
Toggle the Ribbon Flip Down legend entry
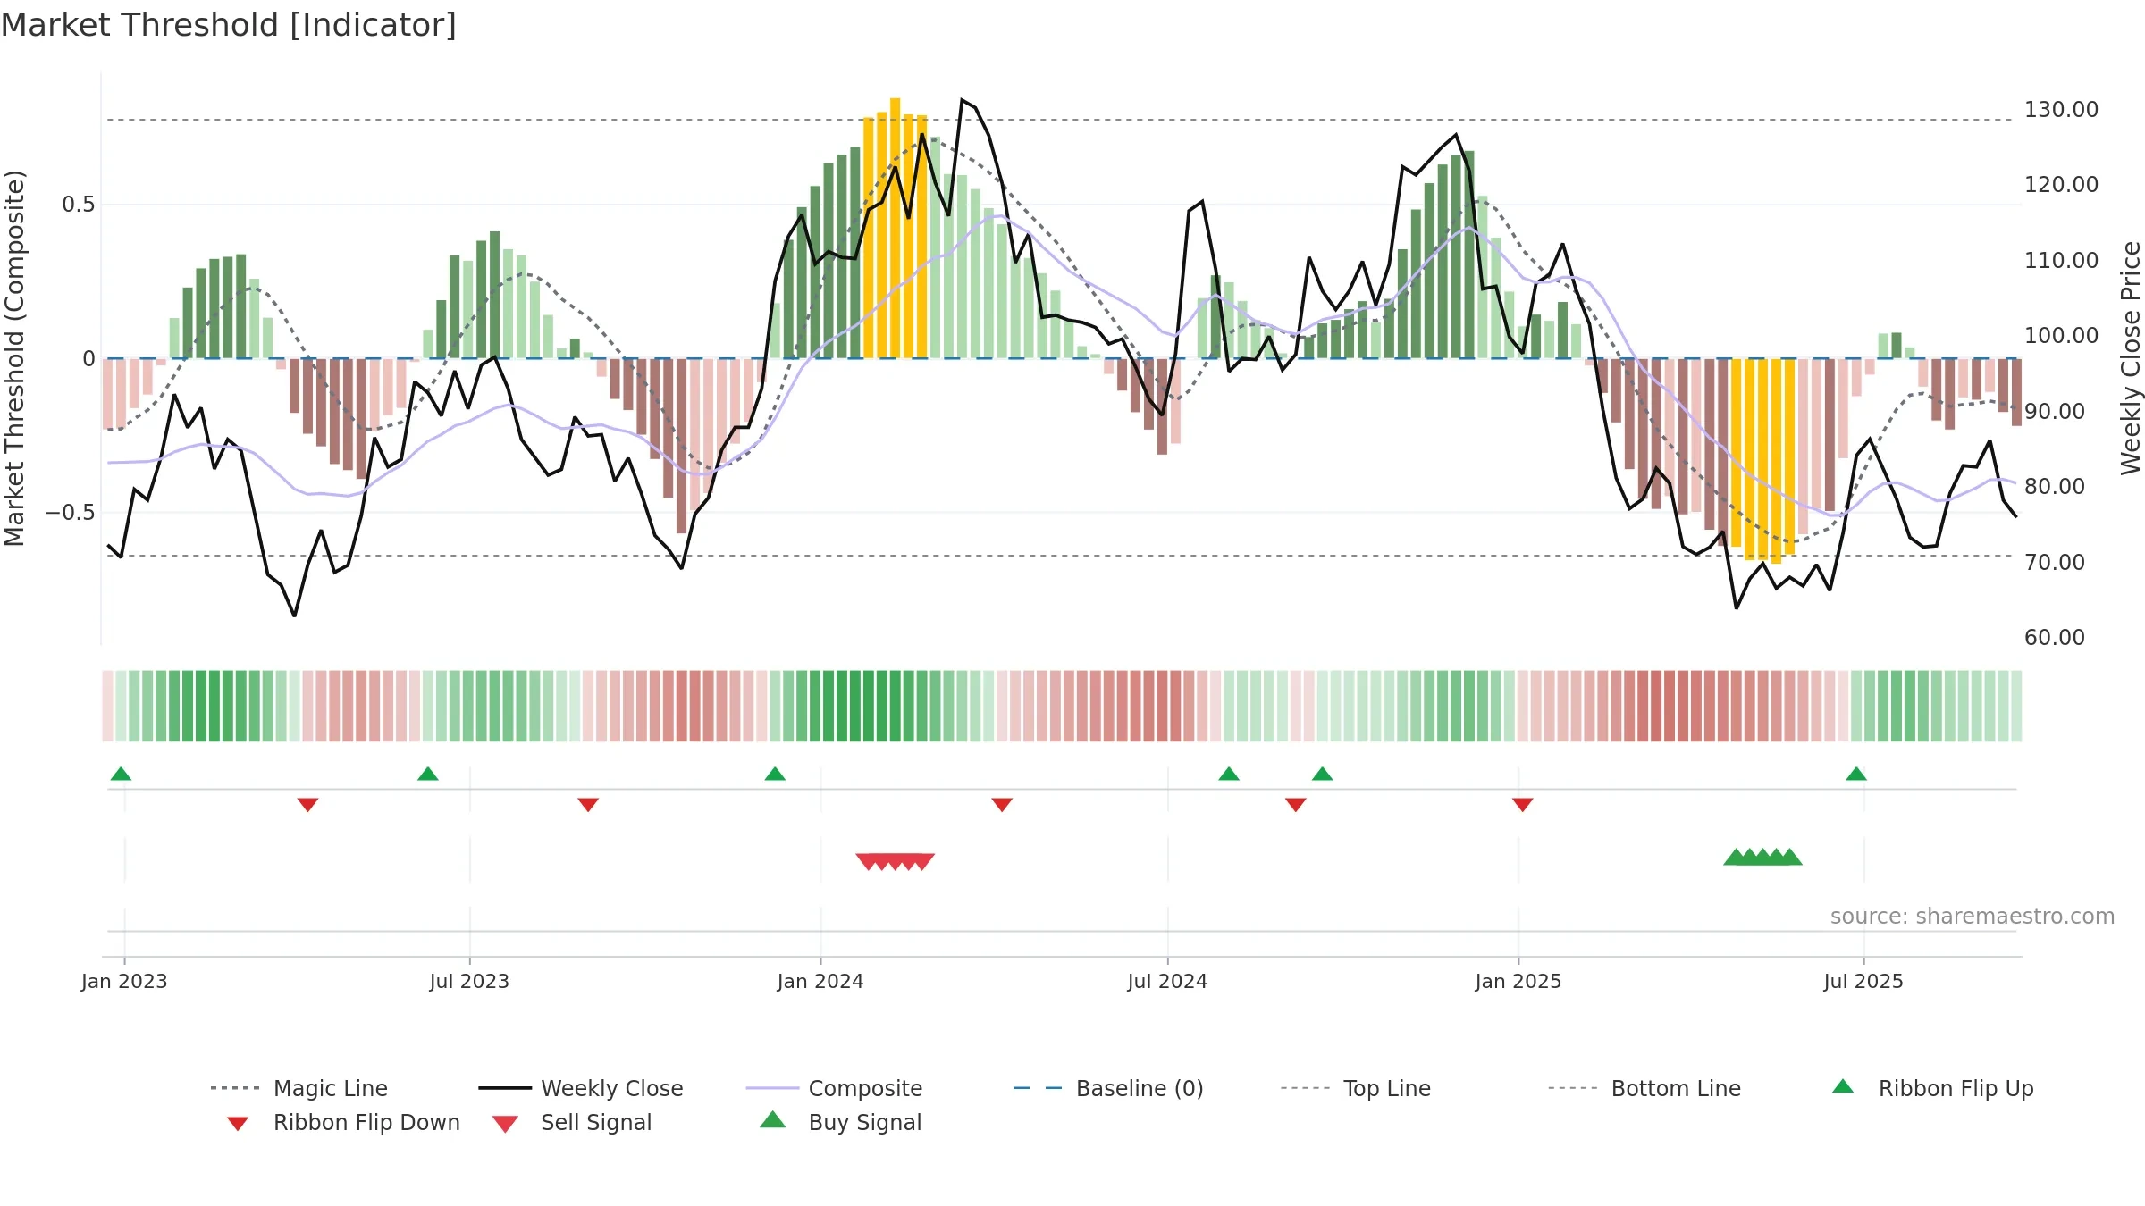click(343, 1122)
